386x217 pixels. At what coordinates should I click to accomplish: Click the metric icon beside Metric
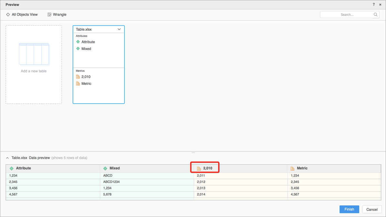coord(78,83)
